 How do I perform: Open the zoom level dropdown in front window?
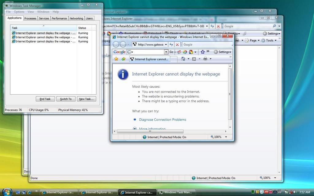(226, 137)
